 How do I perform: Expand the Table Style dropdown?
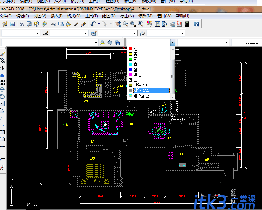click(x=134, y=33)
